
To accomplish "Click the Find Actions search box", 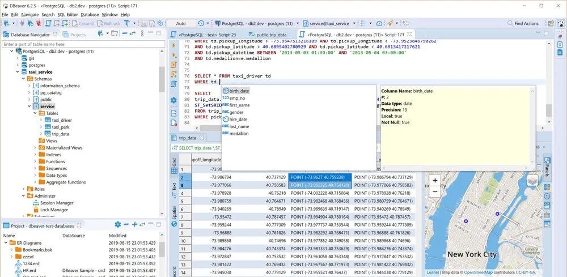I will tap(523, 23).
